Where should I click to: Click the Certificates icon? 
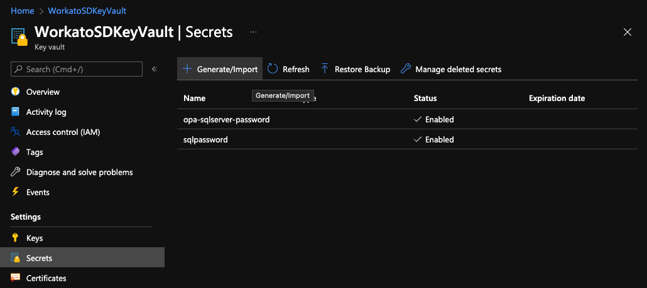tap(15, 278)
